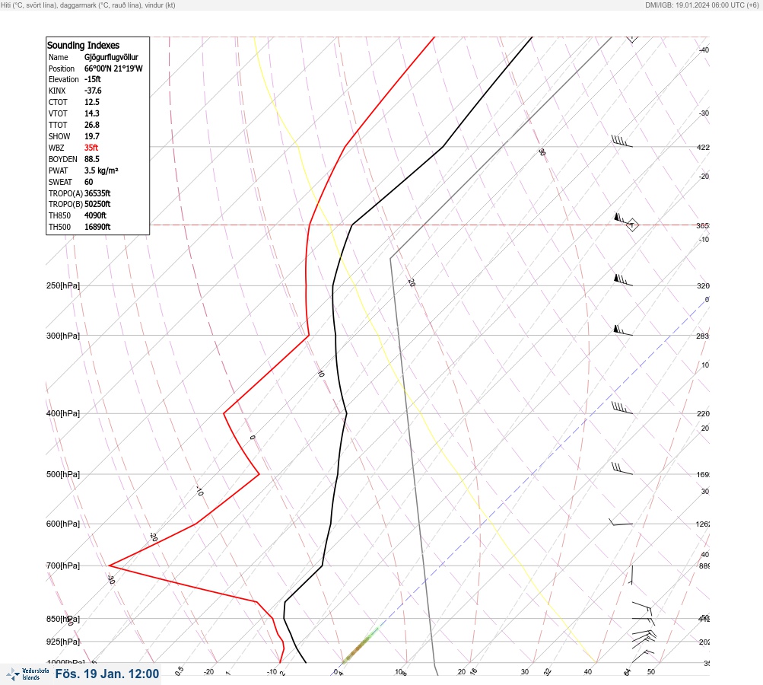This screenshot has height=685, width=763.
Task: Click the BOYDEN value '88.5'
Action: [x=92, y=159]
